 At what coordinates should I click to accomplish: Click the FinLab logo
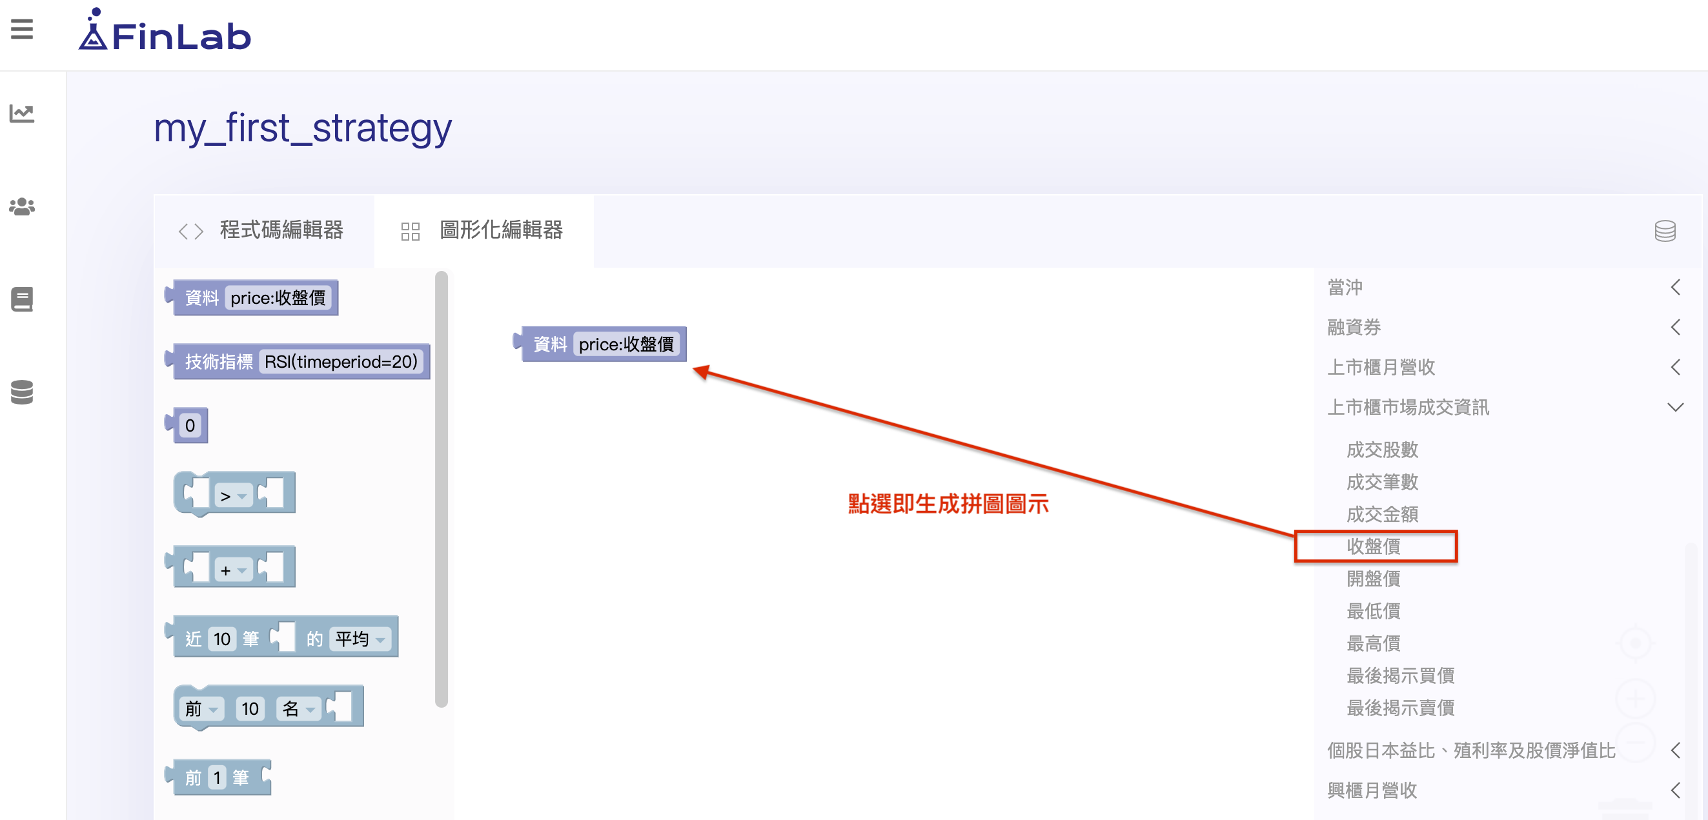(165, 33)
